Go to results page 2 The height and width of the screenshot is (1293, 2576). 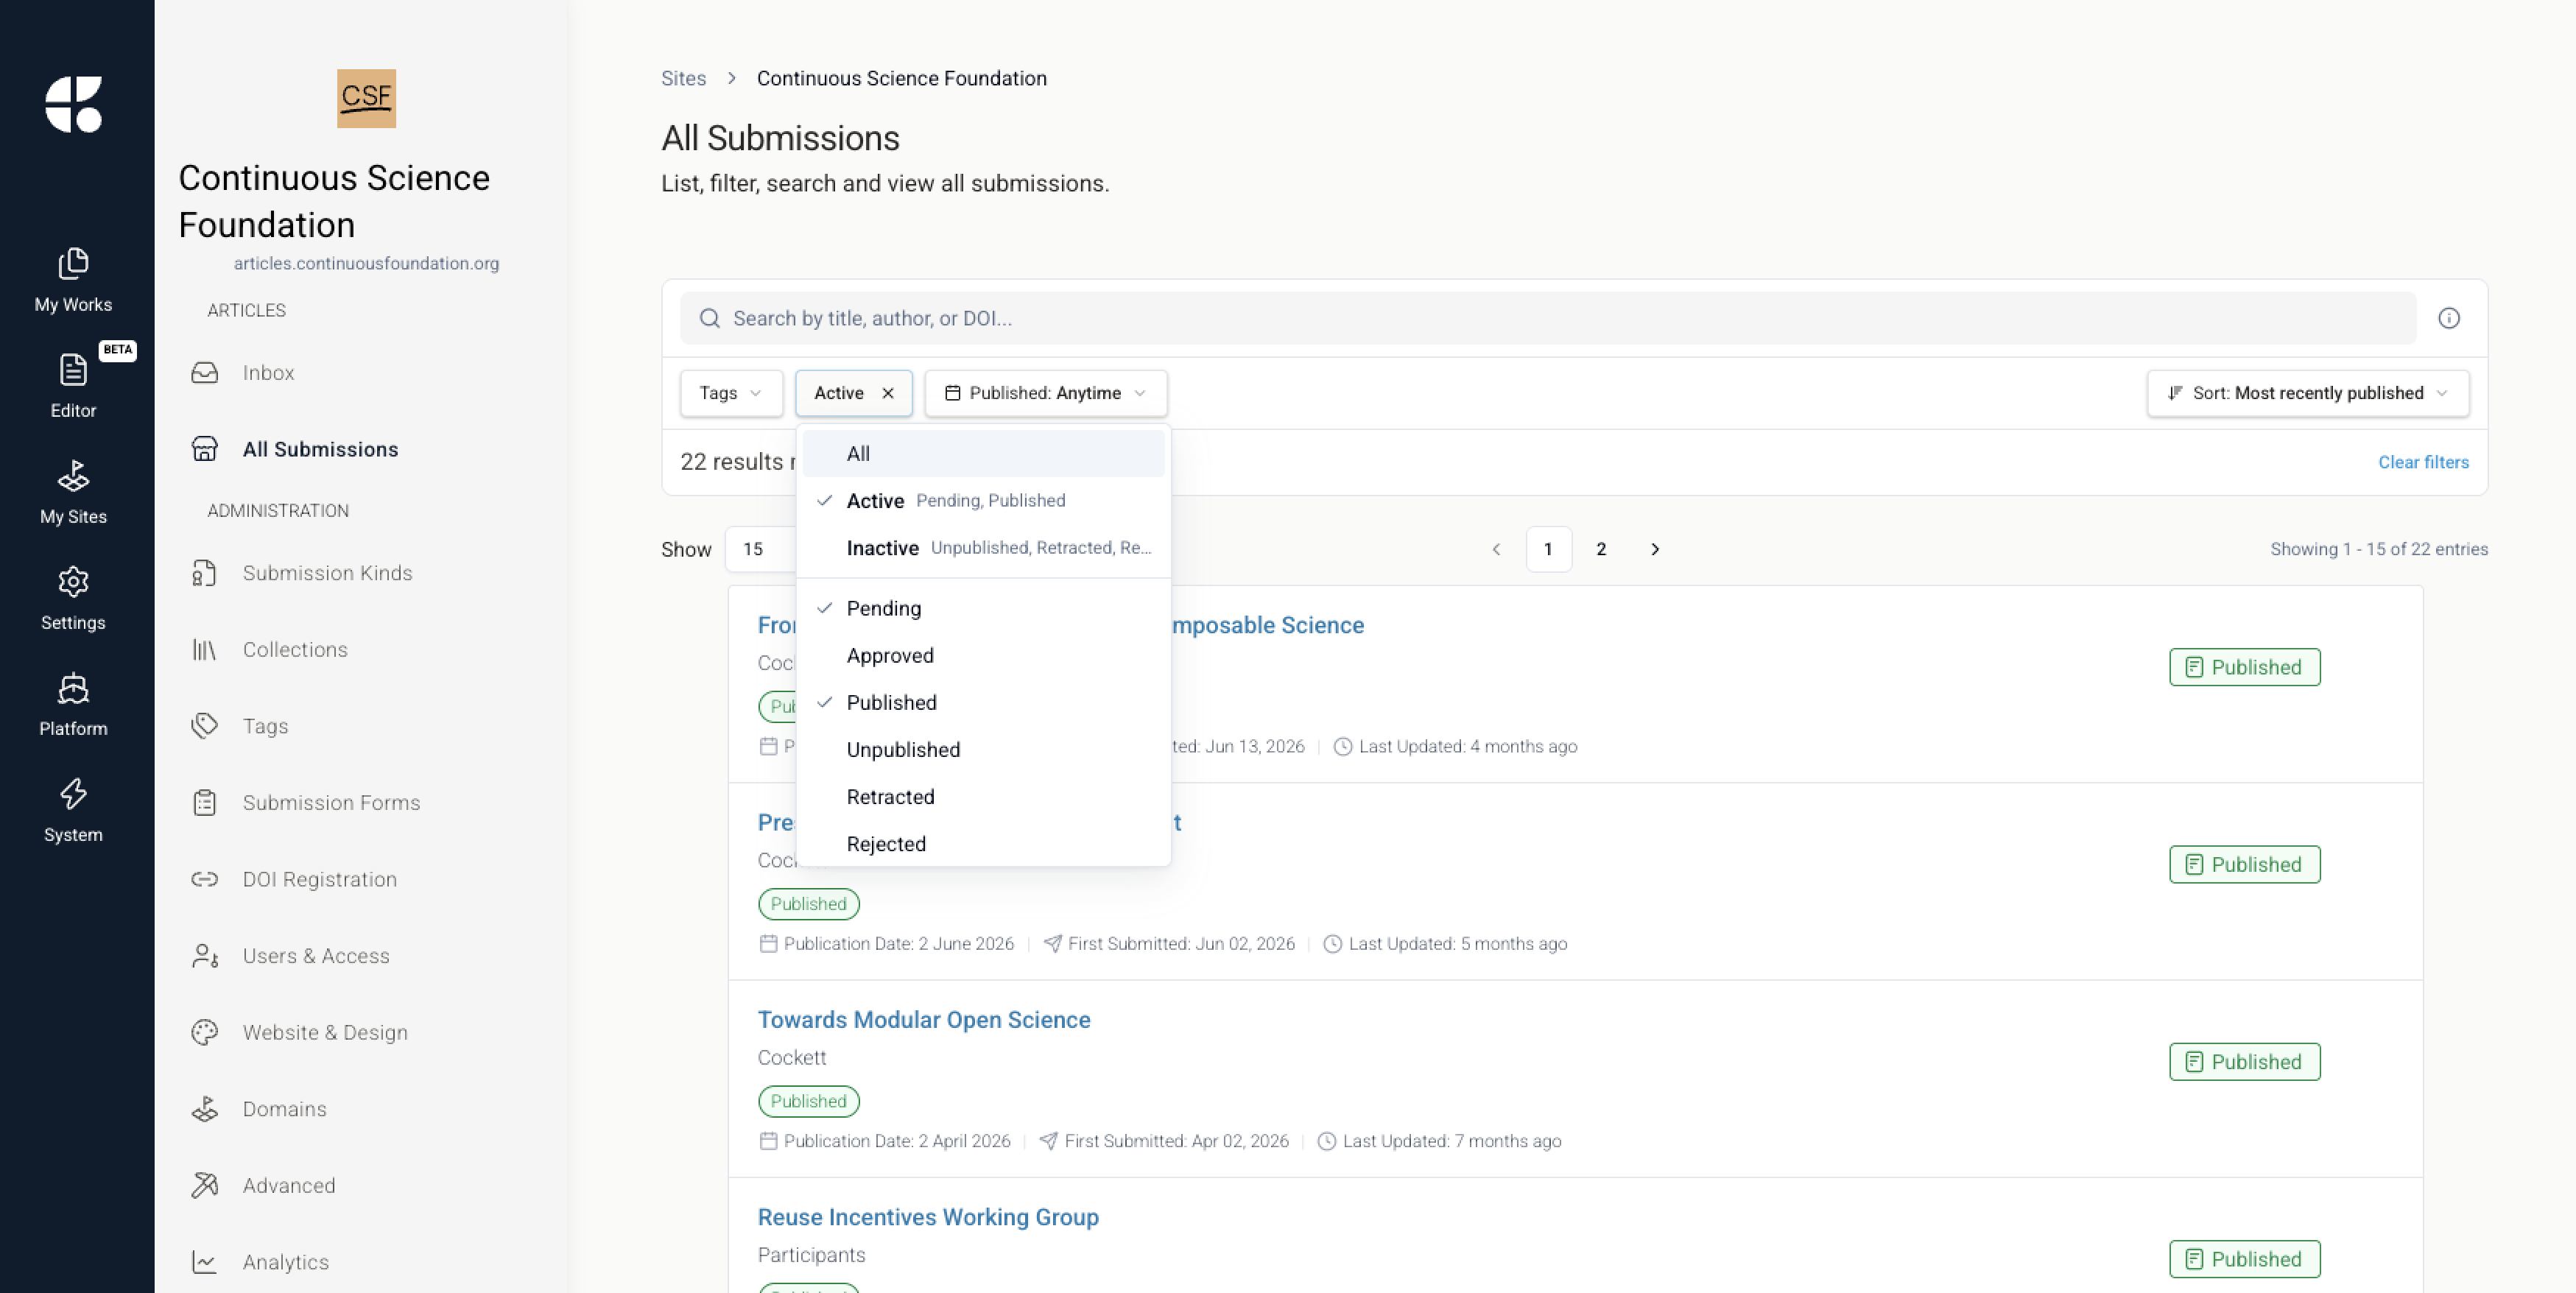[x=1601, y=549]
